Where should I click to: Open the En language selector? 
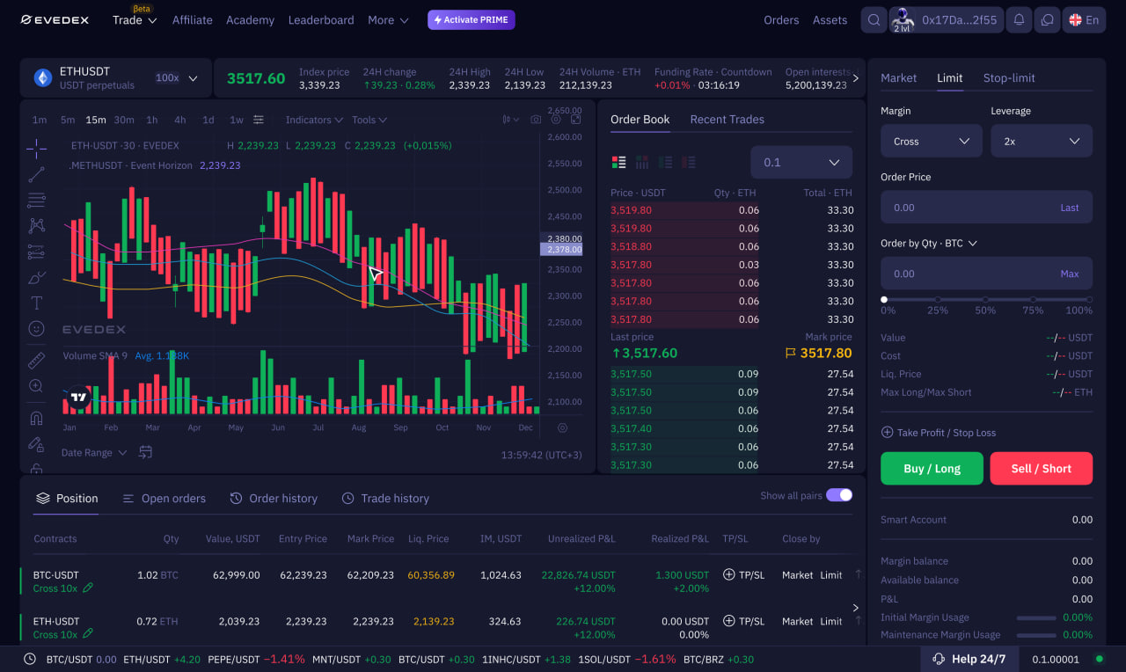[1084, 20]
